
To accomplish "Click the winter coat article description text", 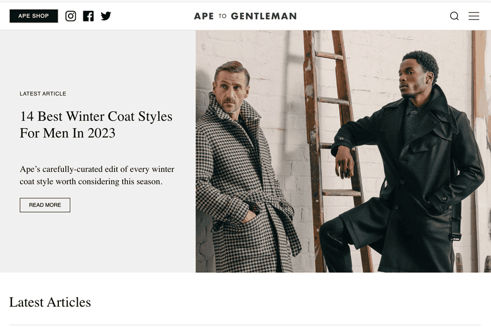I will (97, 175).
